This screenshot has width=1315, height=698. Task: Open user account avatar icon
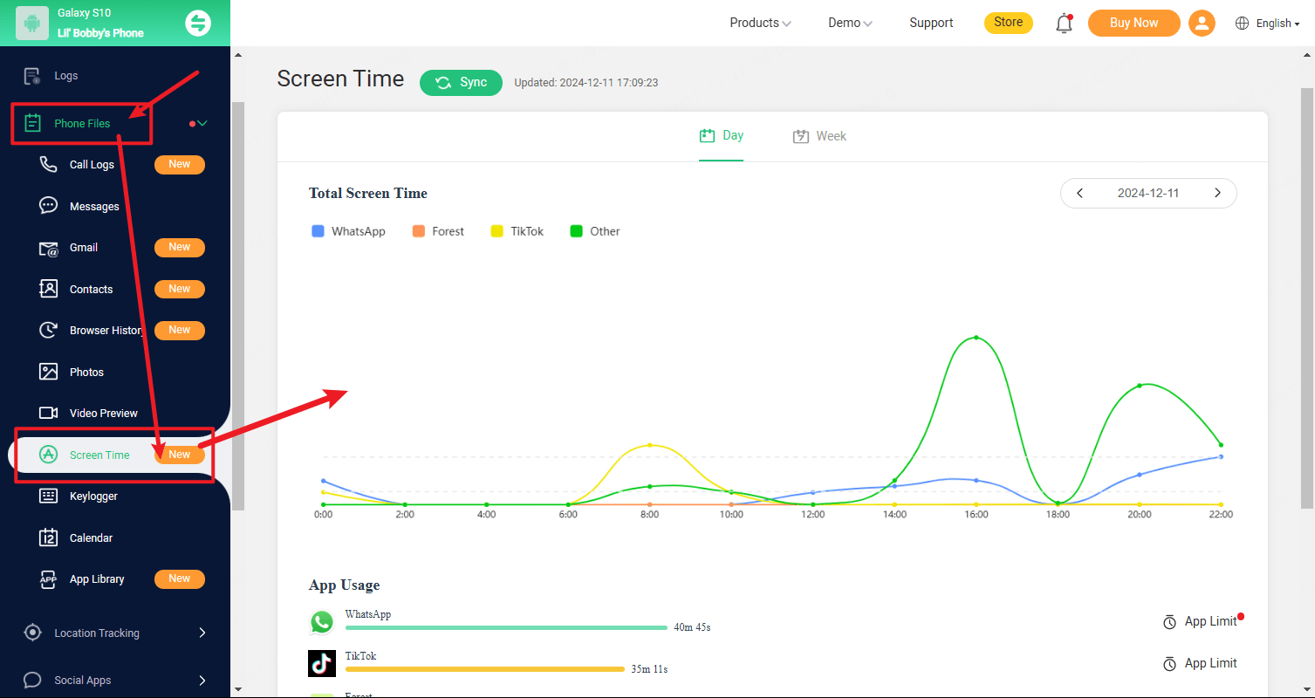point(1202,23)
